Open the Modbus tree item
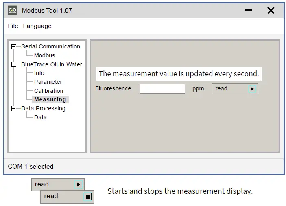This screenshot has width=286, height=206. pyautogui.click(x=44, y=55)
